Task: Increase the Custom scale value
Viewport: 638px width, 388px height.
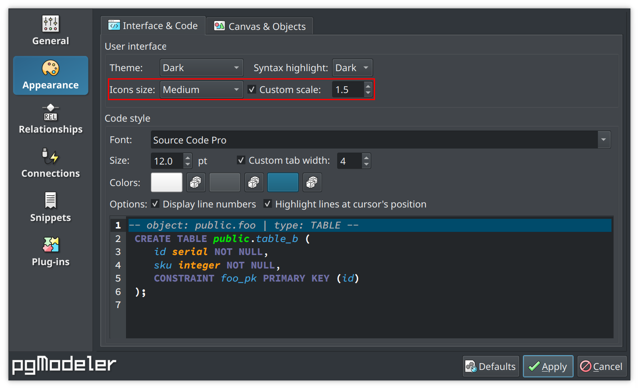Action: (368, 86)
